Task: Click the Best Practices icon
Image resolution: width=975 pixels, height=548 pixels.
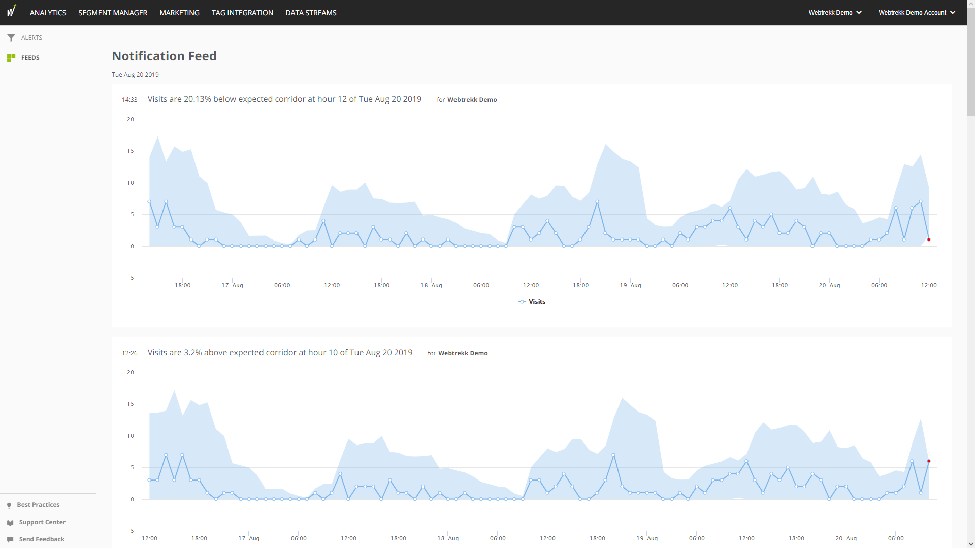Action: pos(9,504)
